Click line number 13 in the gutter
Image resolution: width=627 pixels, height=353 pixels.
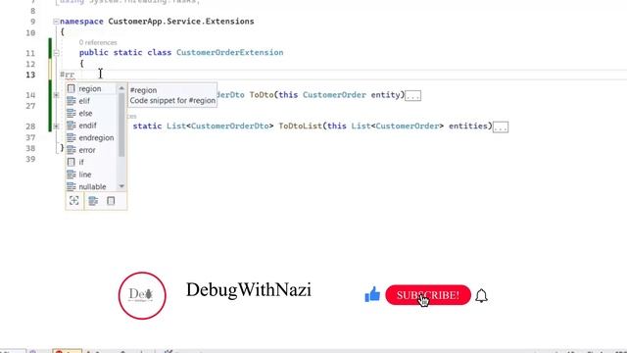(x=30, y=75)
